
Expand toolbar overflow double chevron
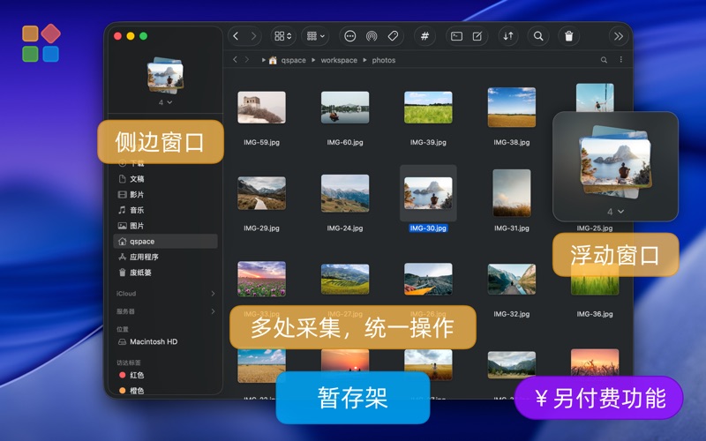point(619,36)
